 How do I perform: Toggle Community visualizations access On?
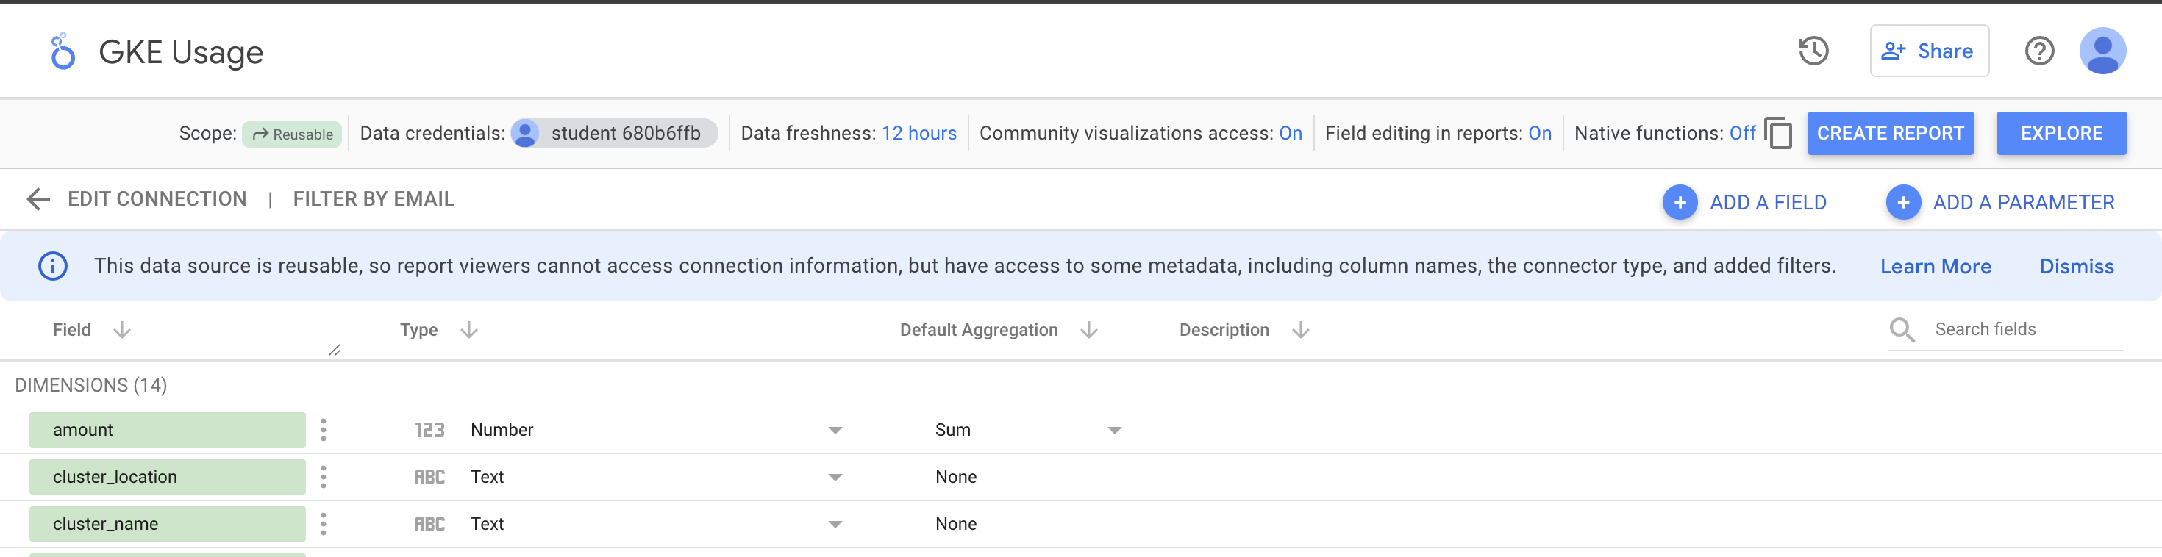tap(1290, 134)
